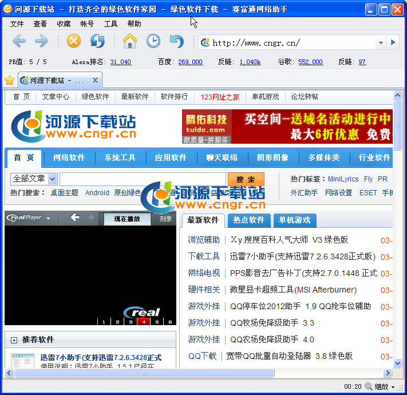This screenshot has height=395, width=407.
Task: Click the 百度 269,000 link
Action: tap(190, 62)
